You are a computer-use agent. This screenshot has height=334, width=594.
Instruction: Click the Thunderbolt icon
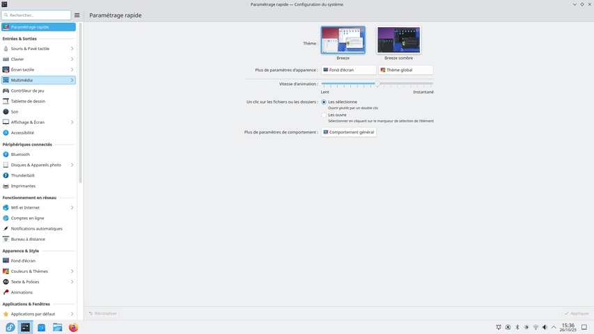(x=6, y=175)
